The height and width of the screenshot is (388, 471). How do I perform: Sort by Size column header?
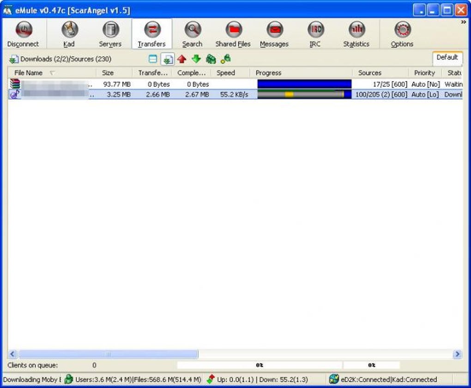(114, 73)
